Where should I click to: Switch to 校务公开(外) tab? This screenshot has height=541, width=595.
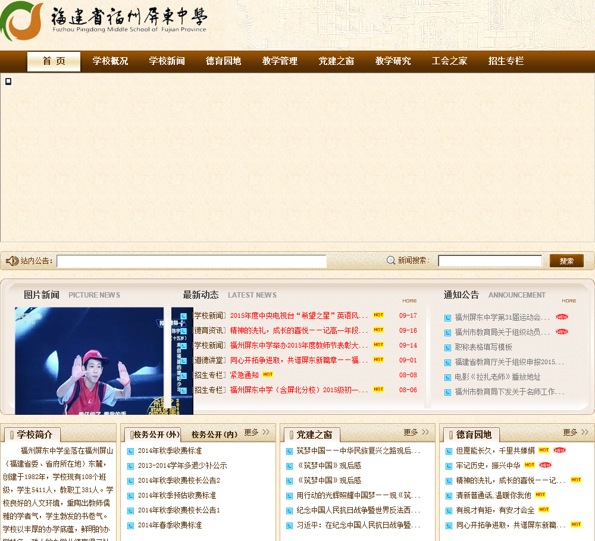(155, 434)
